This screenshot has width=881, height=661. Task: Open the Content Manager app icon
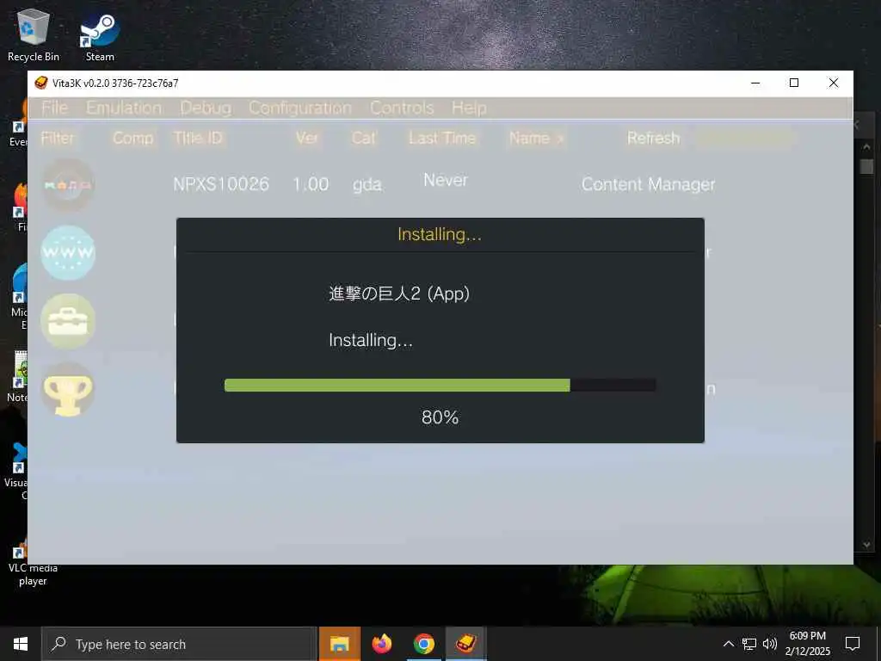point(68,184)
